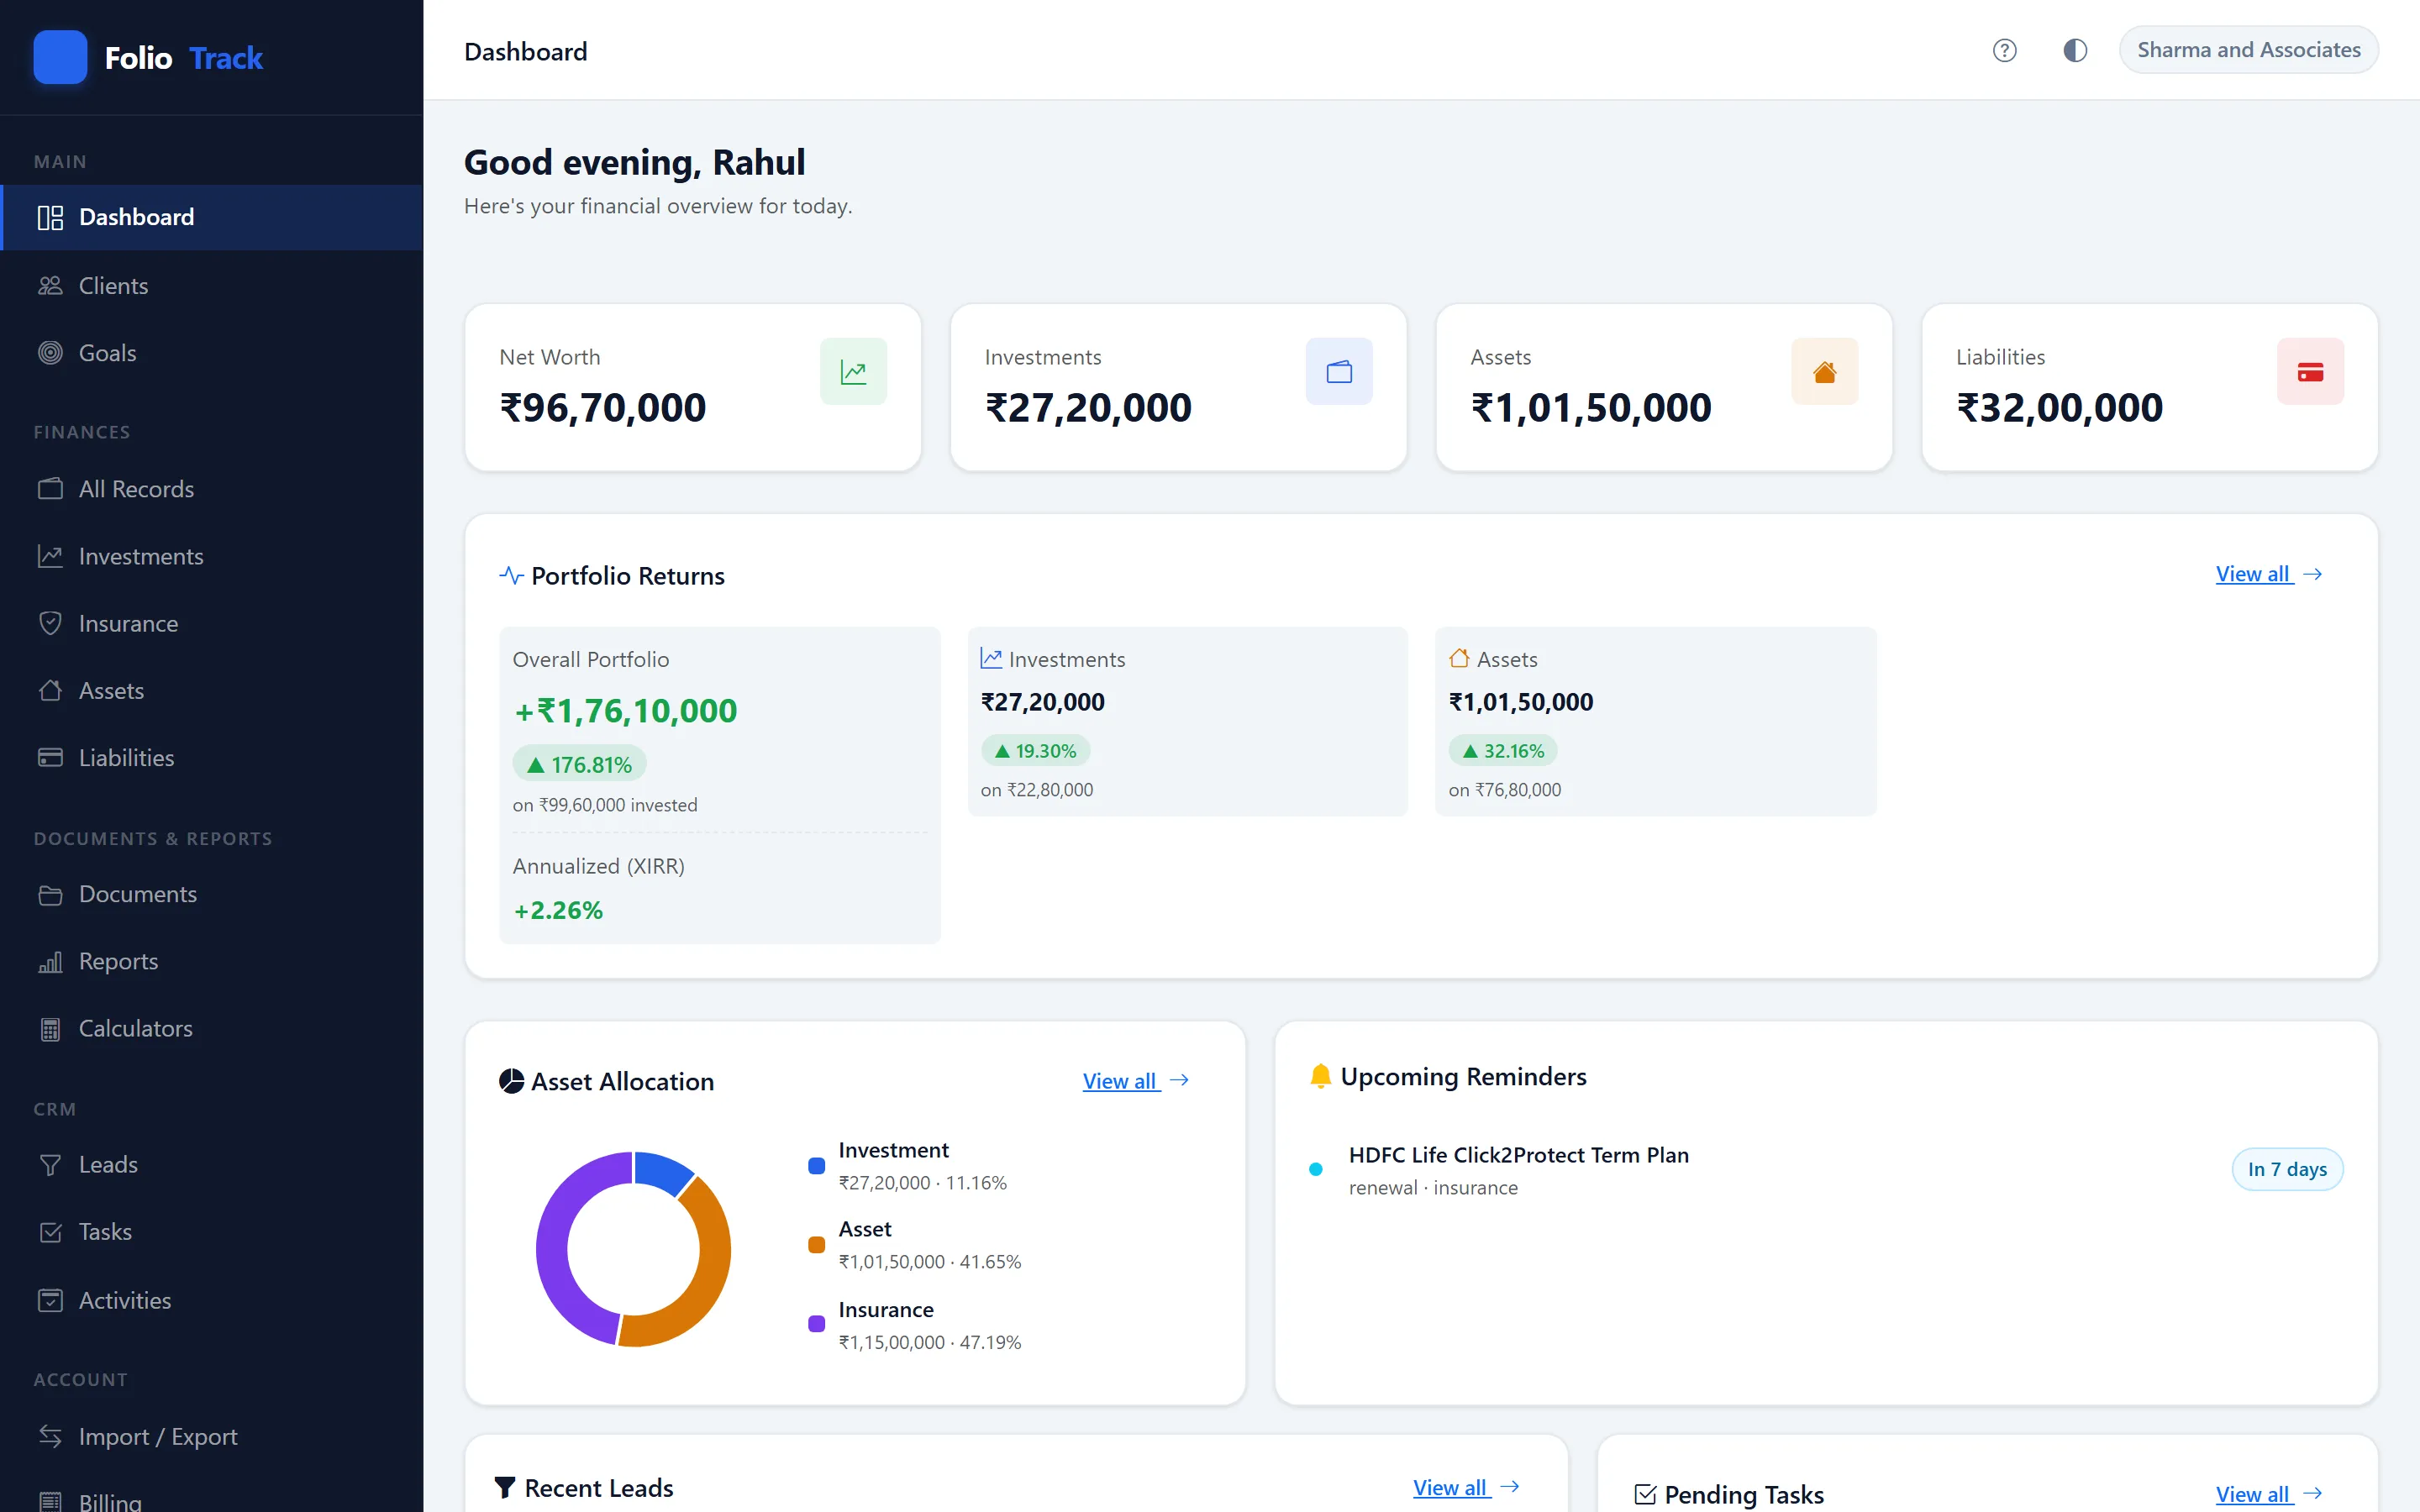The image size is (2420, 1512).
Task: Click the In 7 days badge
Action: point(2287,1169)
